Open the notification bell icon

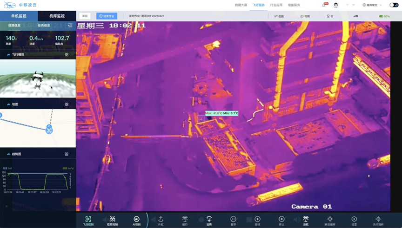click(324, 5)
